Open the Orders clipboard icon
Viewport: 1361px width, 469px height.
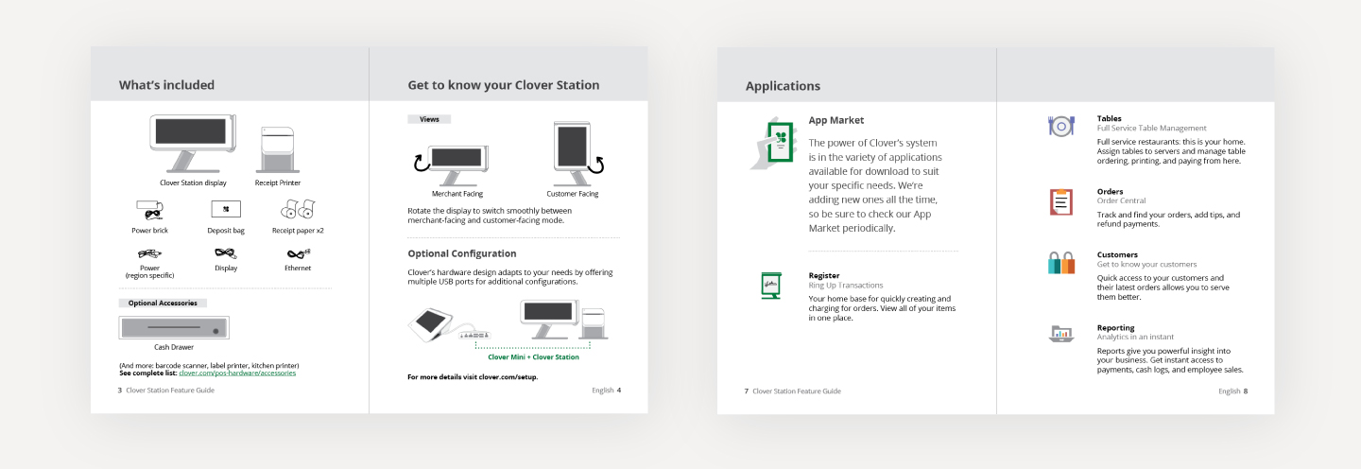click(1060, 201)
